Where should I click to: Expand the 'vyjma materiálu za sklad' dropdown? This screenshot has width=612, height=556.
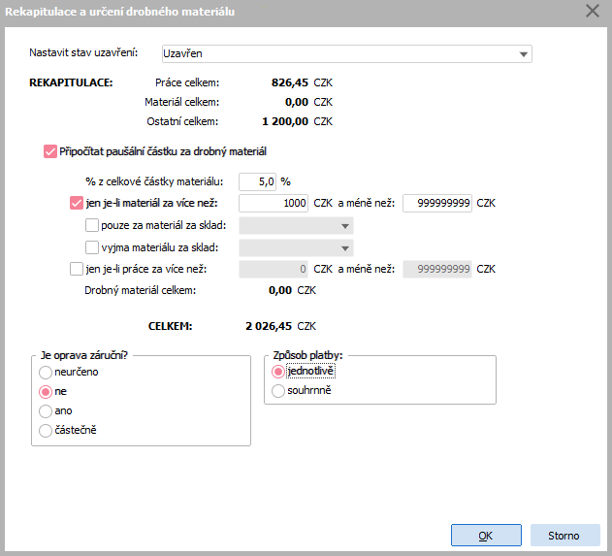pyautogui.click(x=344, y=248)
